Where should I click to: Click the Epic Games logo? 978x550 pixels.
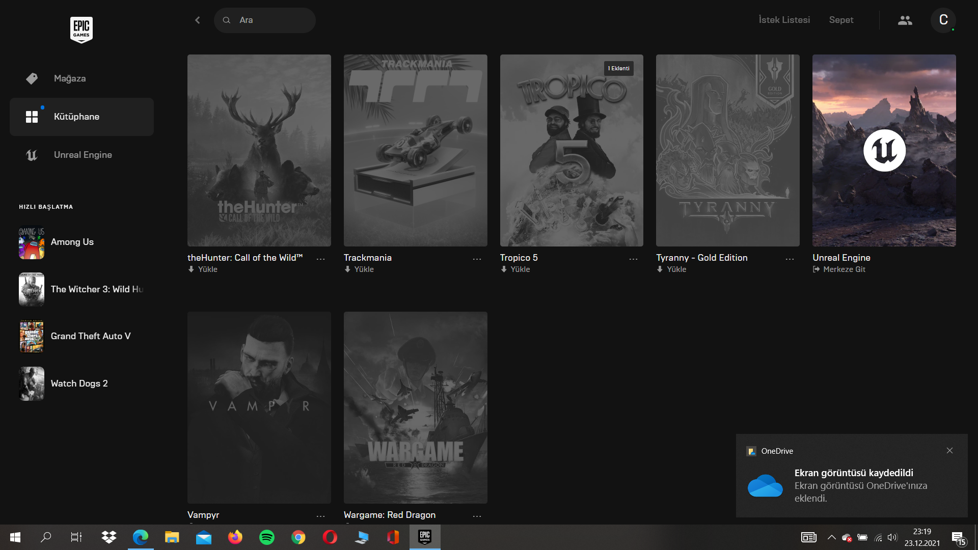click(x=81, y=30)
